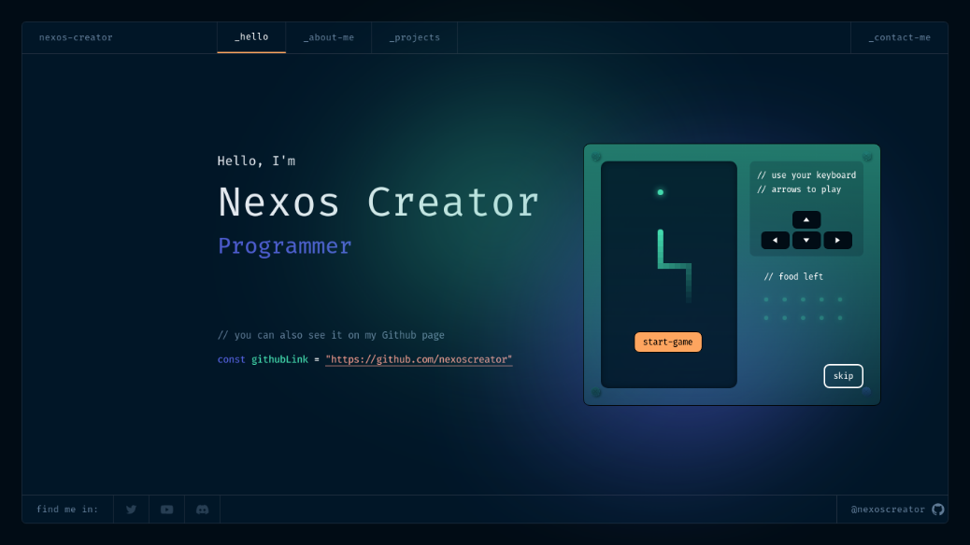Click the "githubLink" variable name
970x545 pixels.
(x=279, y=359)
